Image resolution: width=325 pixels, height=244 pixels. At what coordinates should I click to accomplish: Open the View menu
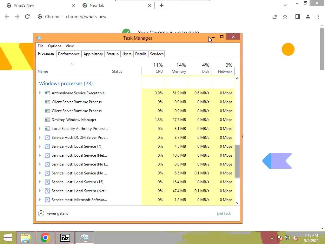coord(70,46)
